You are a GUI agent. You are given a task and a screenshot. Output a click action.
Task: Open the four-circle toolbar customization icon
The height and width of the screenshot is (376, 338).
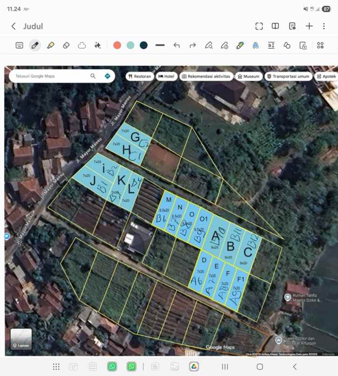tap(320, 45)
